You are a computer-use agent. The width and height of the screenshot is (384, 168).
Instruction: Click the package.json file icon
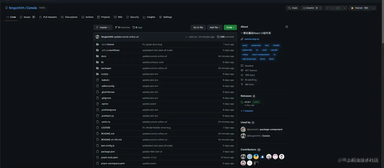click(x=97, y=152)
